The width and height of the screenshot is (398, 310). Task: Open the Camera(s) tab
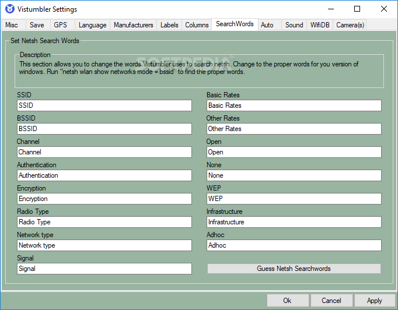(x=350, y=25)
